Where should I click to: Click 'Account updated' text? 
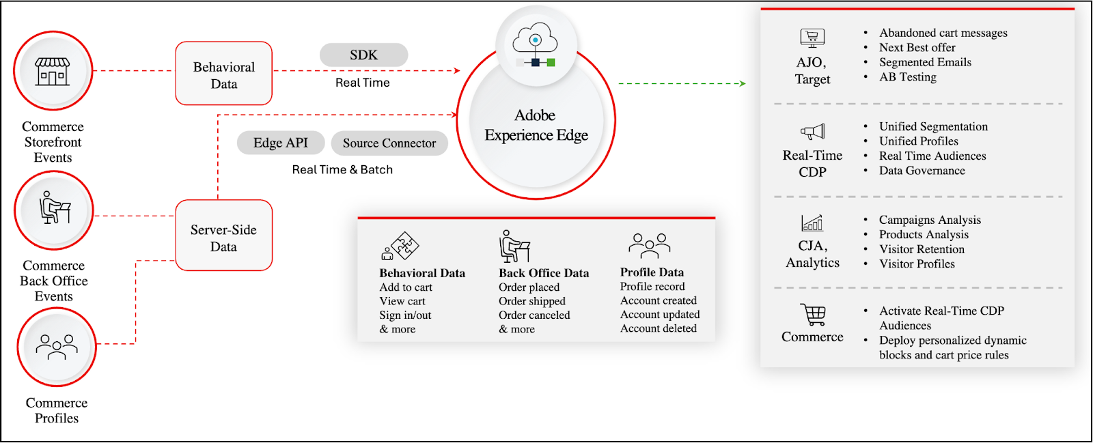[660, 315]
